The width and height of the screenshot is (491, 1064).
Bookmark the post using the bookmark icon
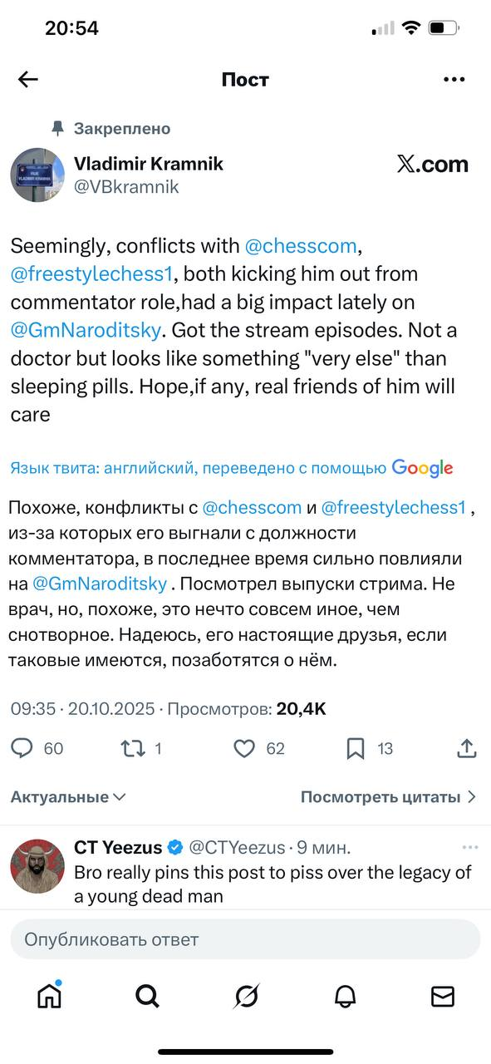click(x=356, y=748)
